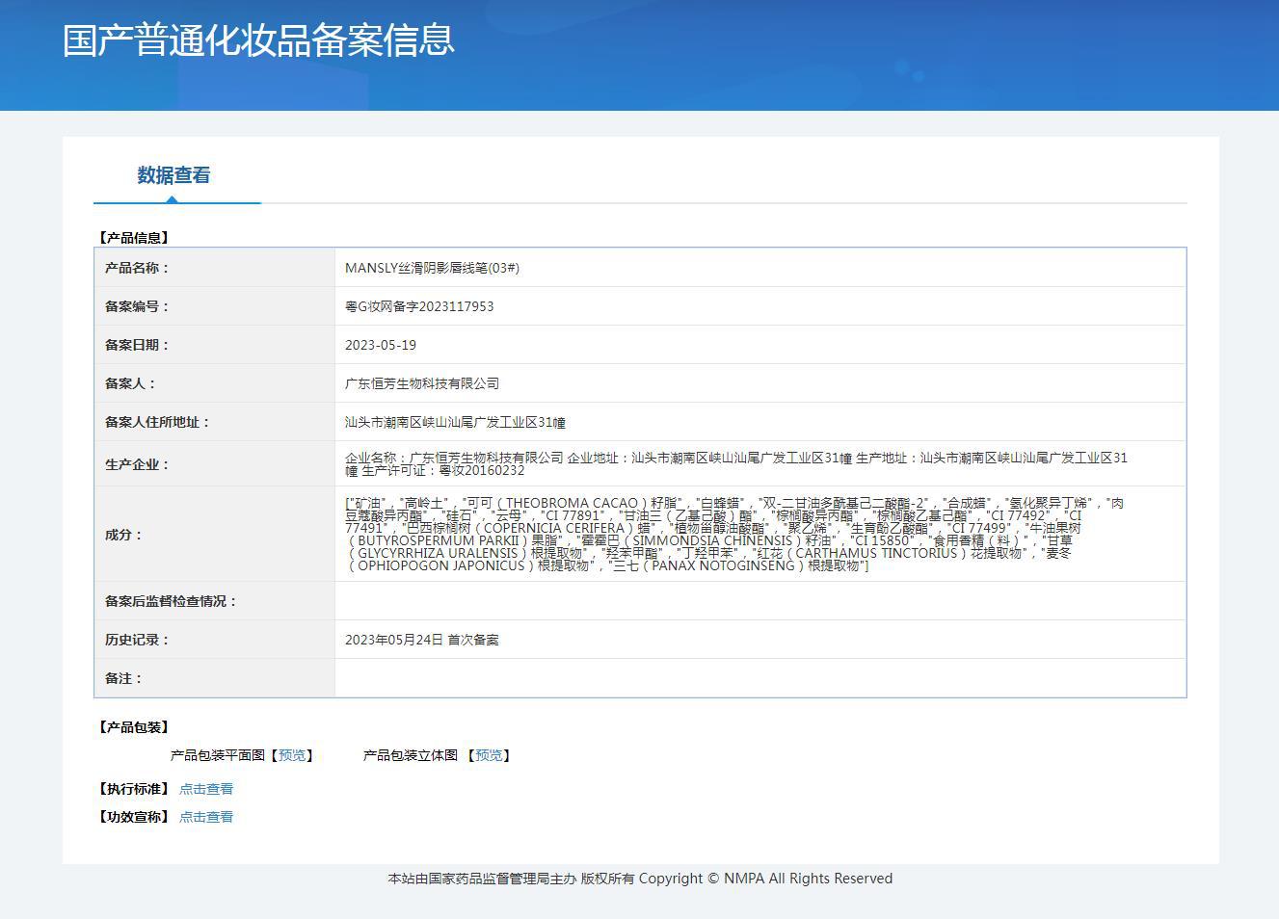Click history entry 2023年05月24日 首次备案
This screenshot has width=1279, height=919.
[422, 640]
